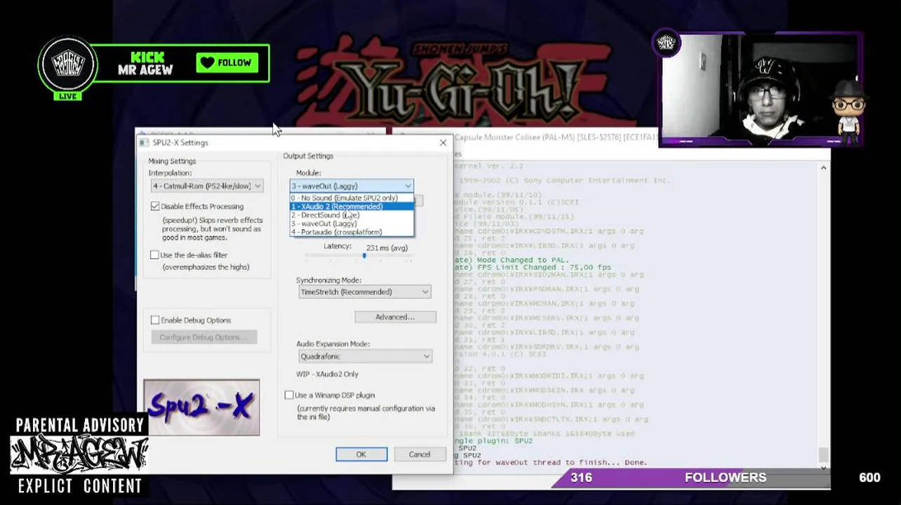Enable Use a Winamp DSP plugin checkbox

289,395
